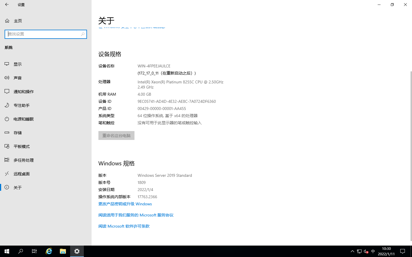
Task: Open 电源和睡眠 settings page
Action: coord(46,119)
